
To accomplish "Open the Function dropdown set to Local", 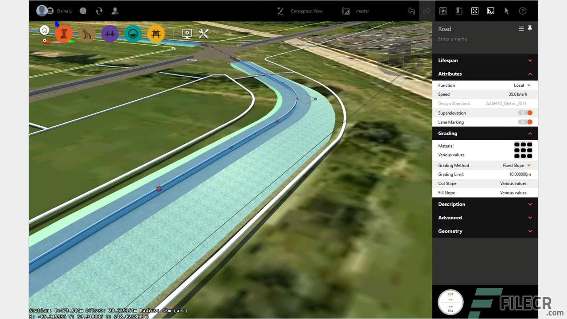I will click(x=524, y=85).
